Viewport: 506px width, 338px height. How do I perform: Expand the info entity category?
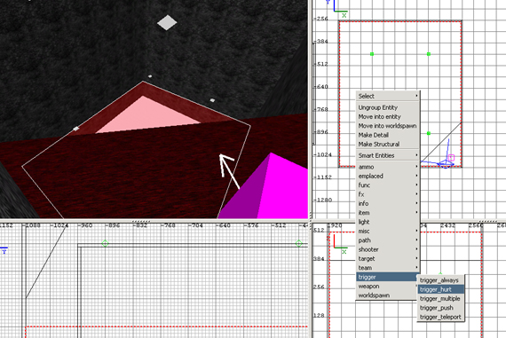[388, 203]
